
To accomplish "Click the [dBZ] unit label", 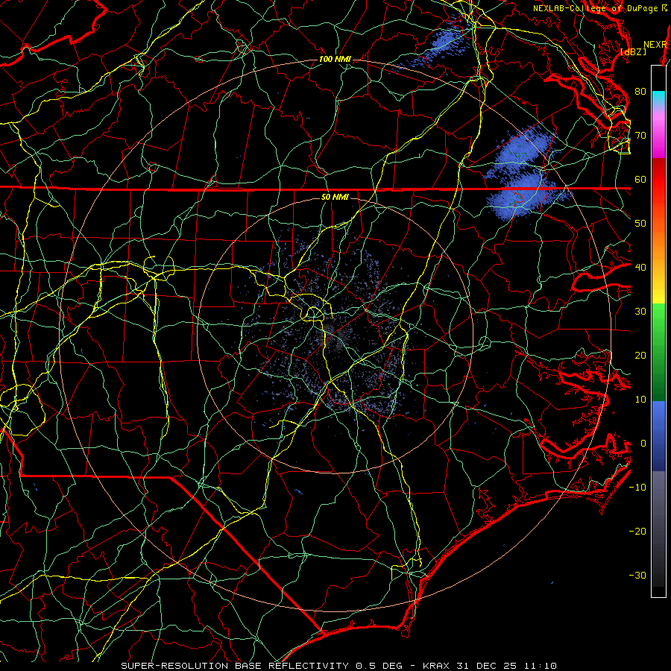I will click(633, 52).
